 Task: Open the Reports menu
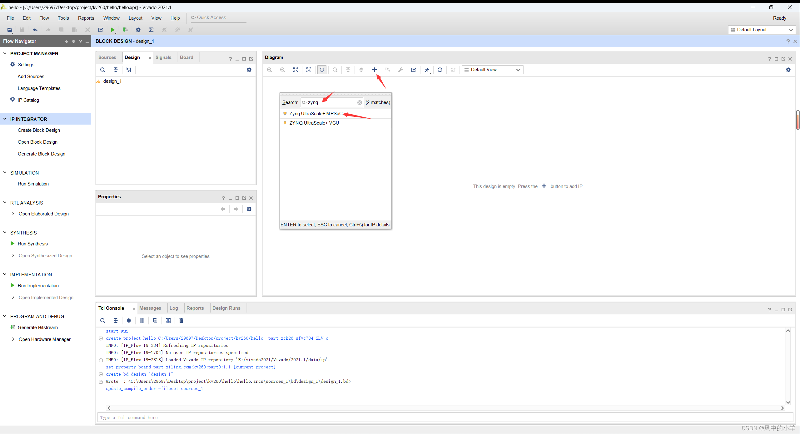click(x=86, y=18)
